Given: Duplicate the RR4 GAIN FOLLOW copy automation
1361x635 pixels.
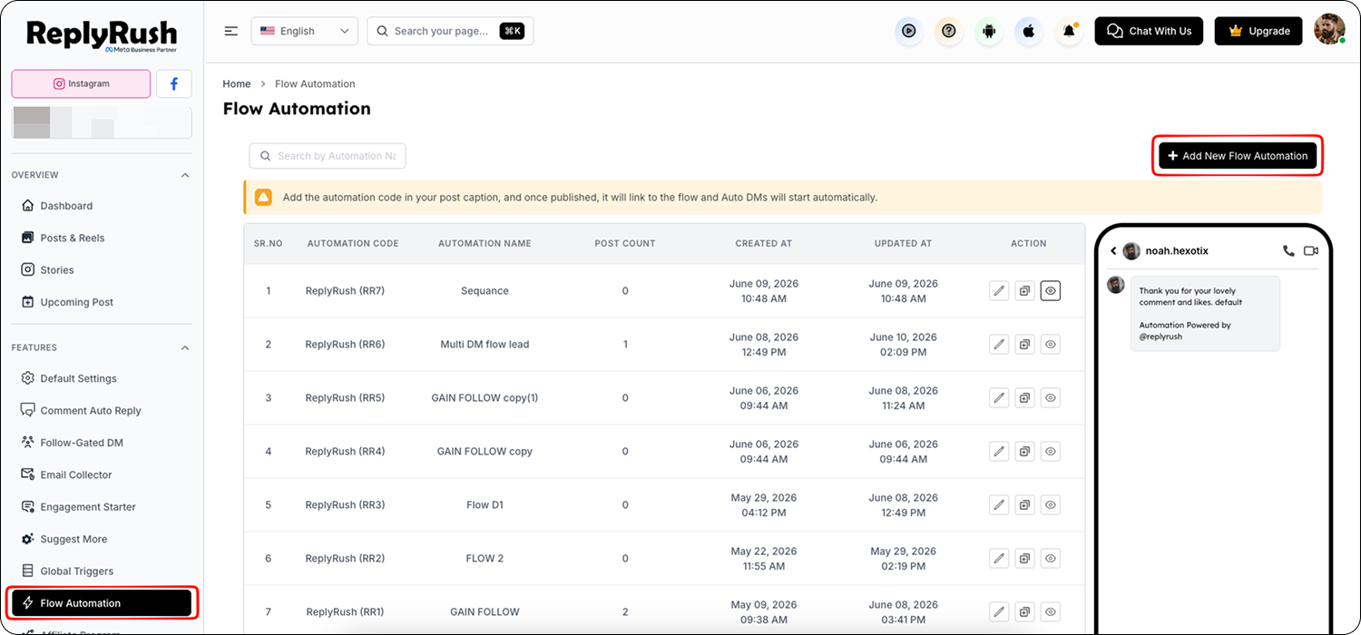Looking at the screenshot, I should [x=1024, y=451].
